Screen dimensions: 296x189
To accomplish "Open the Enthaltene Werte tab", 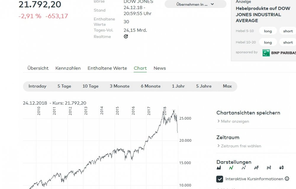I will pyautogui.click(x=107, y=68).
